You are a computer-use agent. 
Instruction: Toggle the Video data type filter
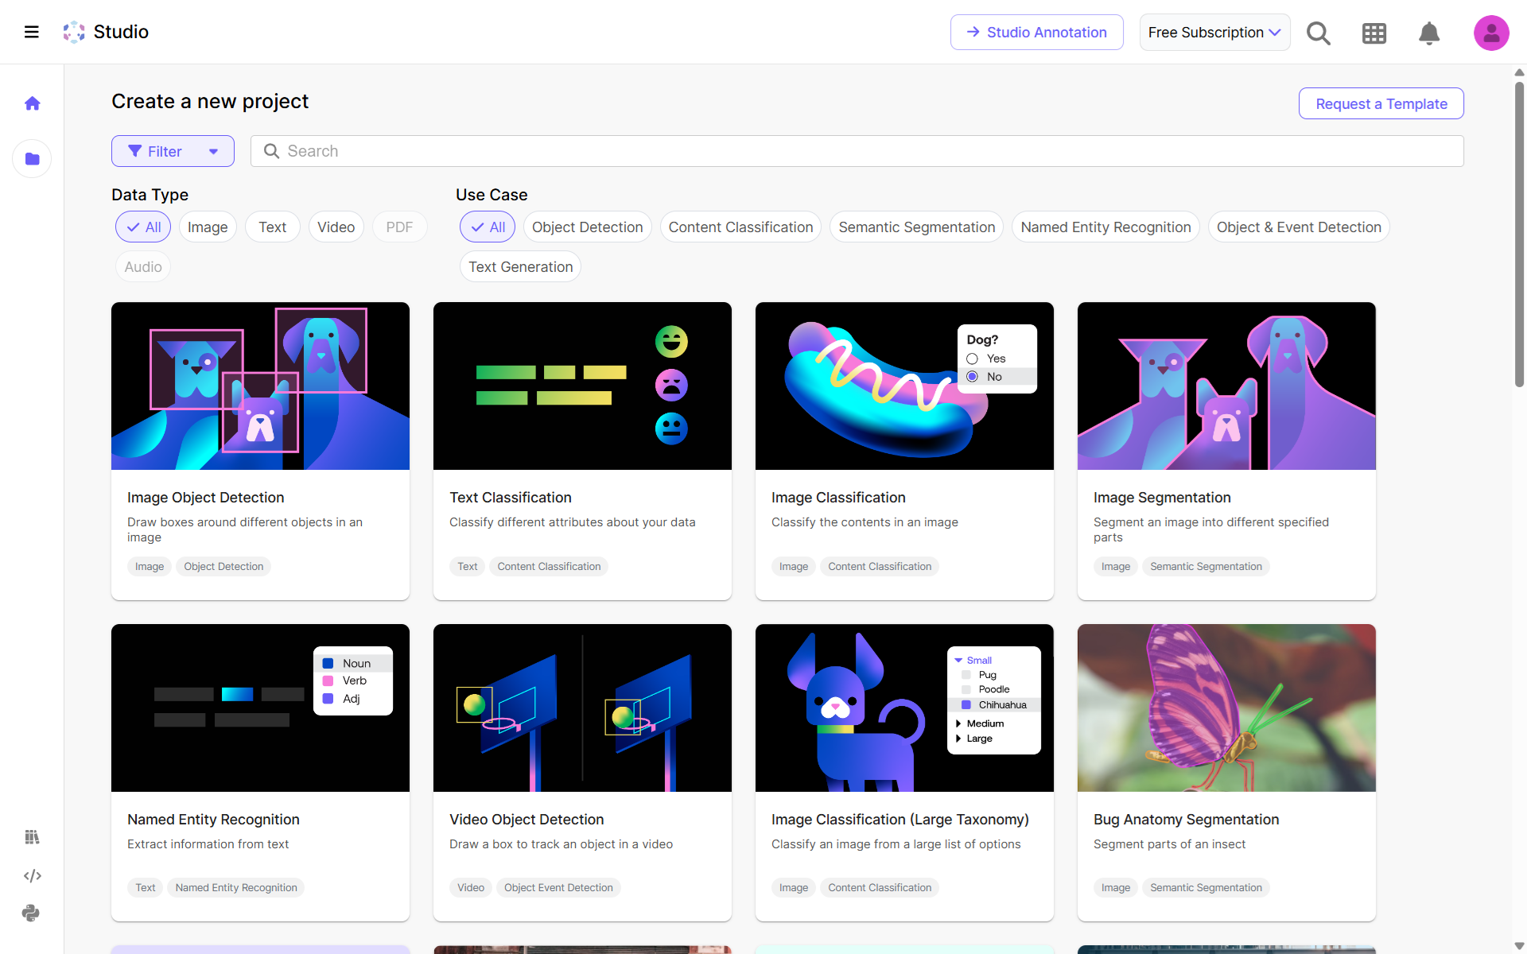(336, 227)
